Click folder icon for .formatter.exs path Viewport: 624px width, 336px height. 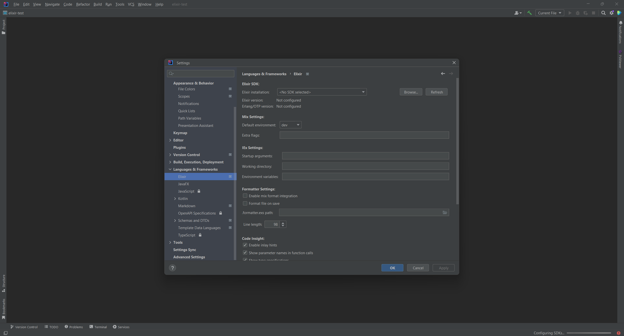tap(445, 212)
